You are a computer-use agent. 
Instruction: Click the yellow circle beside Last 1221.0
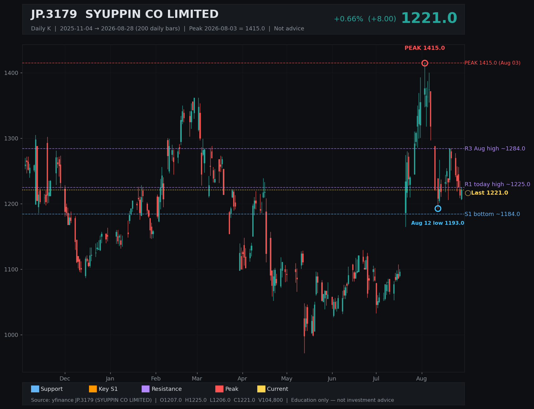(468, 193)
